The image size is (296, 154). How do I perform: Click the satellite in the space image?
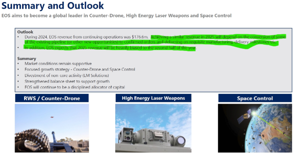(244, 115)
